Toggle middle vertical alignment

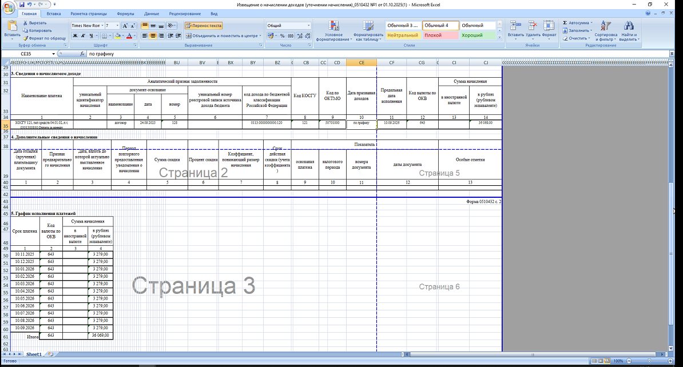pyautogui.click(x=153, y=26)
